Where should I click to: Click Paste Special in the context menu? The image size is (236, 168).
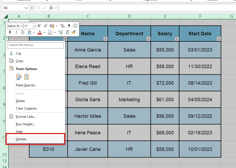(25, 85)
